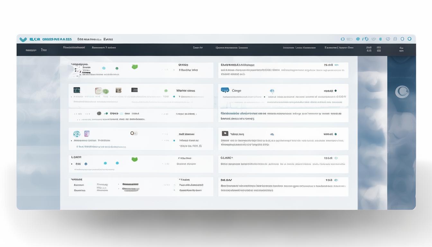
Task: Open the far-right stacked item in the dark navigation bar
Action: (401, 49)
